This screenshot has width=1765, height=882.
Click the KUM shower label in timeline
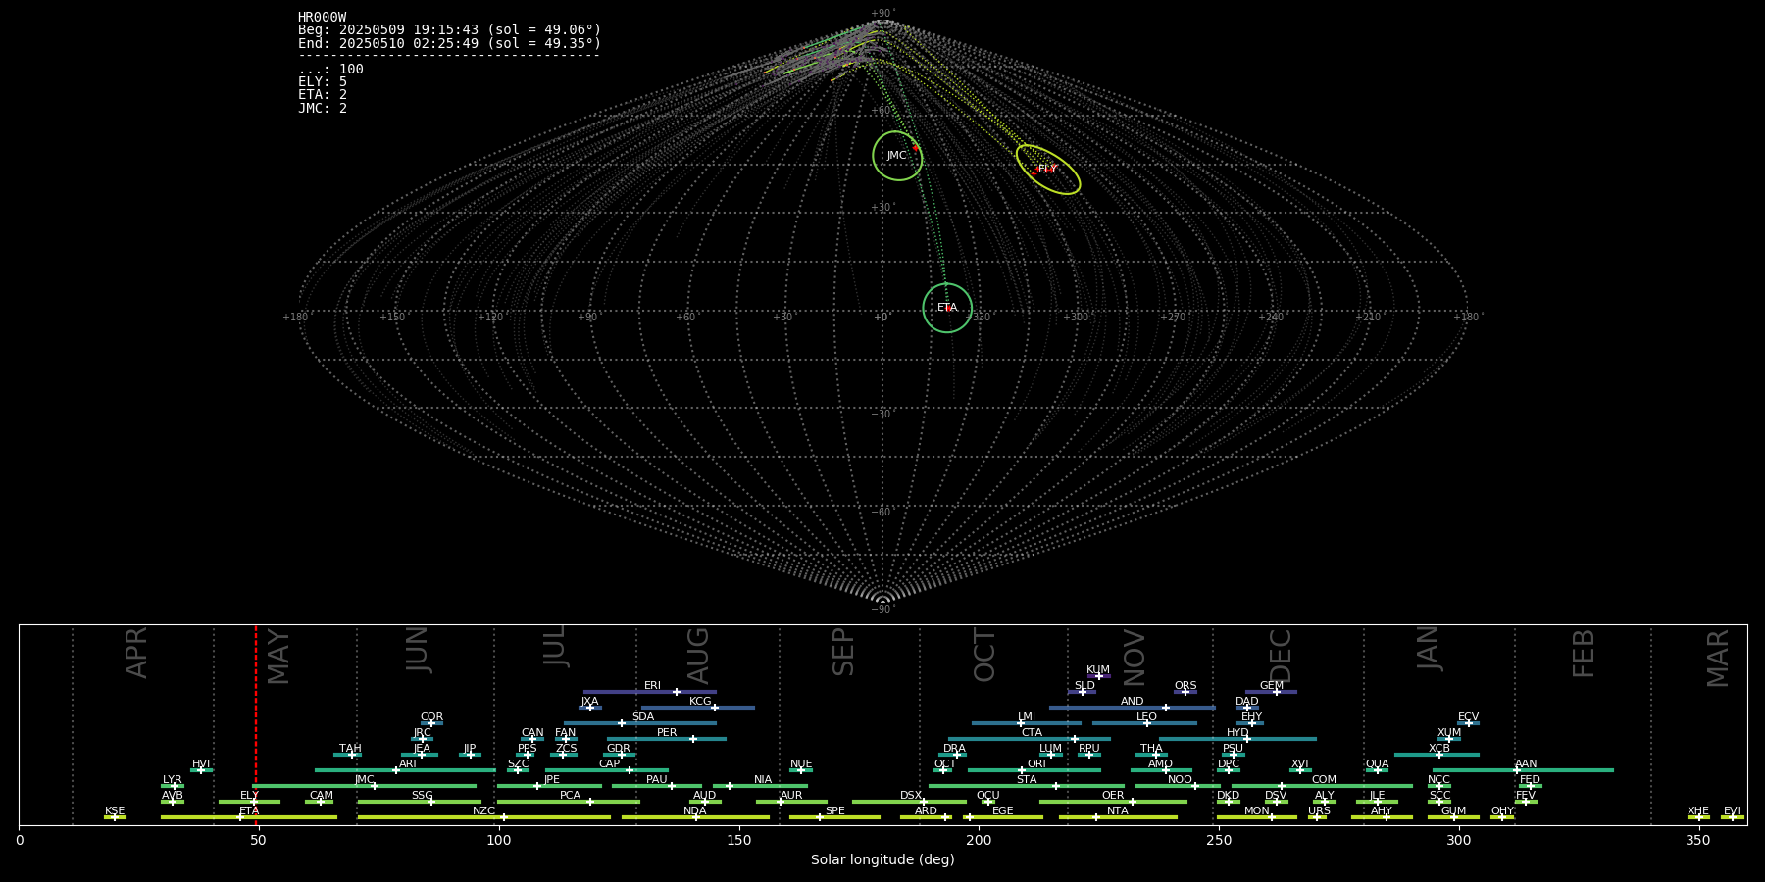pos(1098,670)
